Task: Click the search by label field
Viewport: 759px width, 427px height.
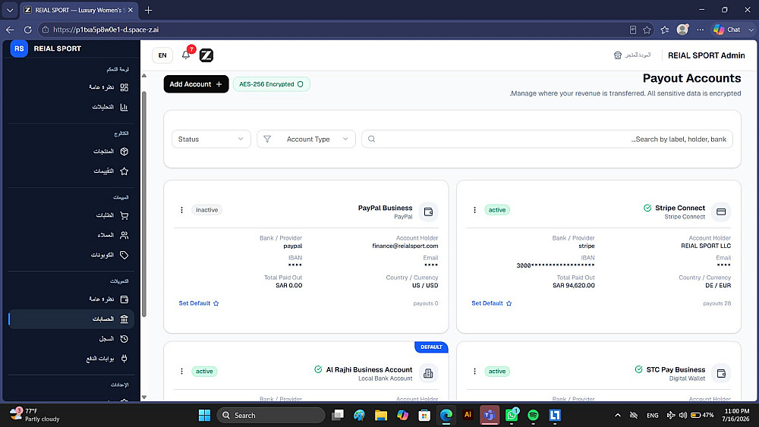Action: 547,139
